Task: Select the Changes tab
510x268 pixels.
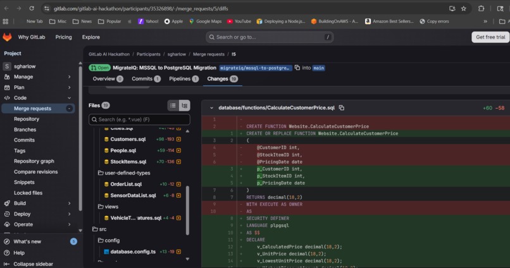Action: tap(223, 78)
